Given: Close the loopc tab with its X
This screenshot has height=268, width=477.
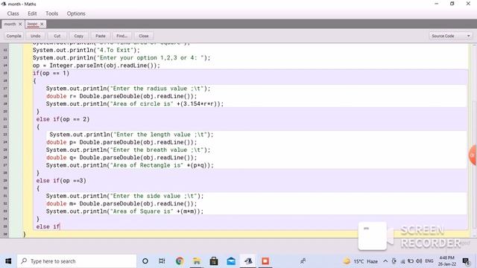Looking at the screenshot, I should click(42, 24).
